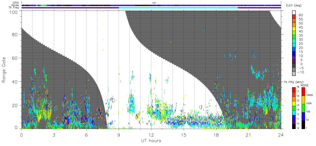Click the 'UT hours' x-axis title
Screen dimensions: 316x146
(151, 141)
